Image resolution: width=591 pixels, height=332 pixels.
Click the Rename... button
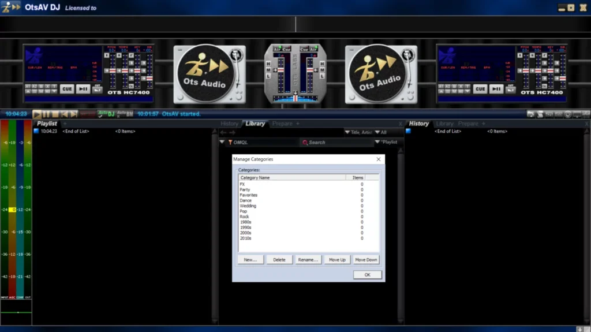(308, 260)
